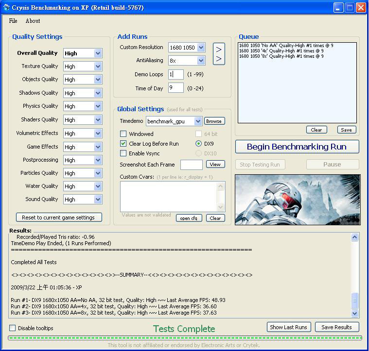Select the DX9 radio button
Image resolution: width=369 pixels, height=351 pixels.
199,144
